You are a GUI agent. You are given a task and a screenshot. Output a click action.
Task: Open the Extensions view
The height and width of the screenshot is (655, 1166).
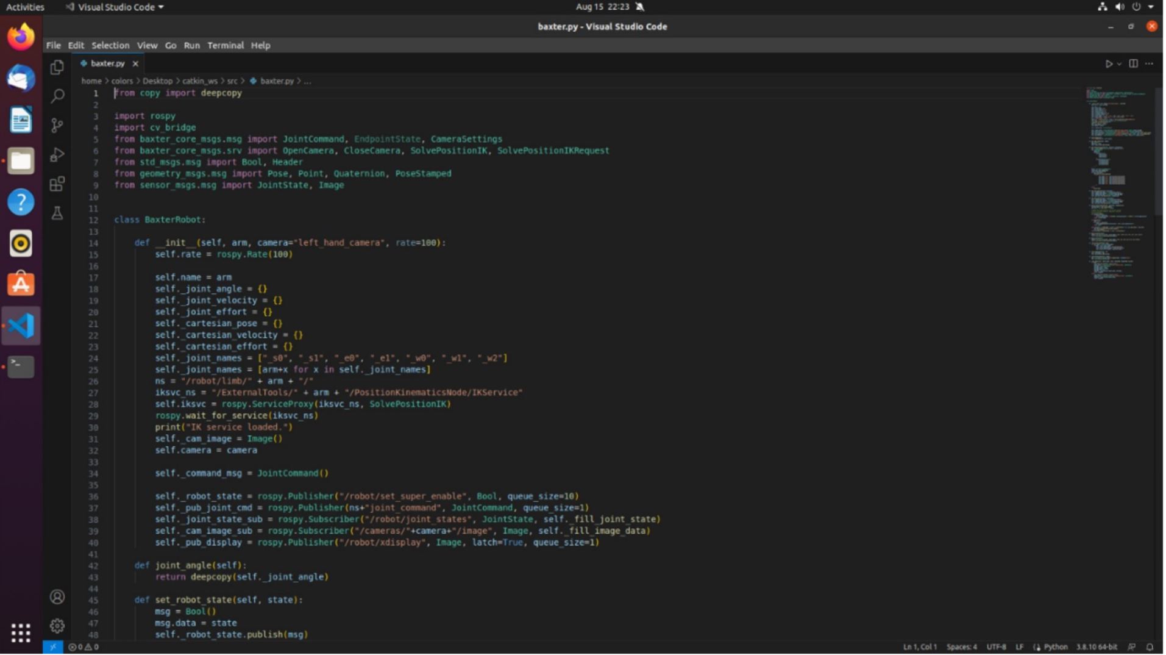point(57,184)
